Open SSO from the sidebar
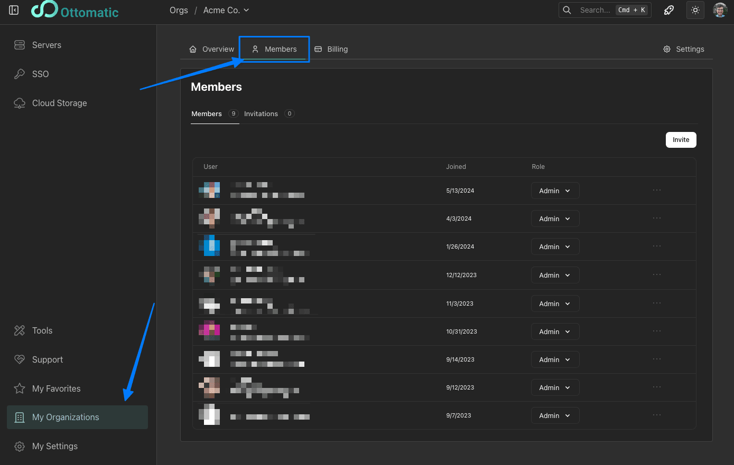734x465 pixels. [x=40, y=74]
